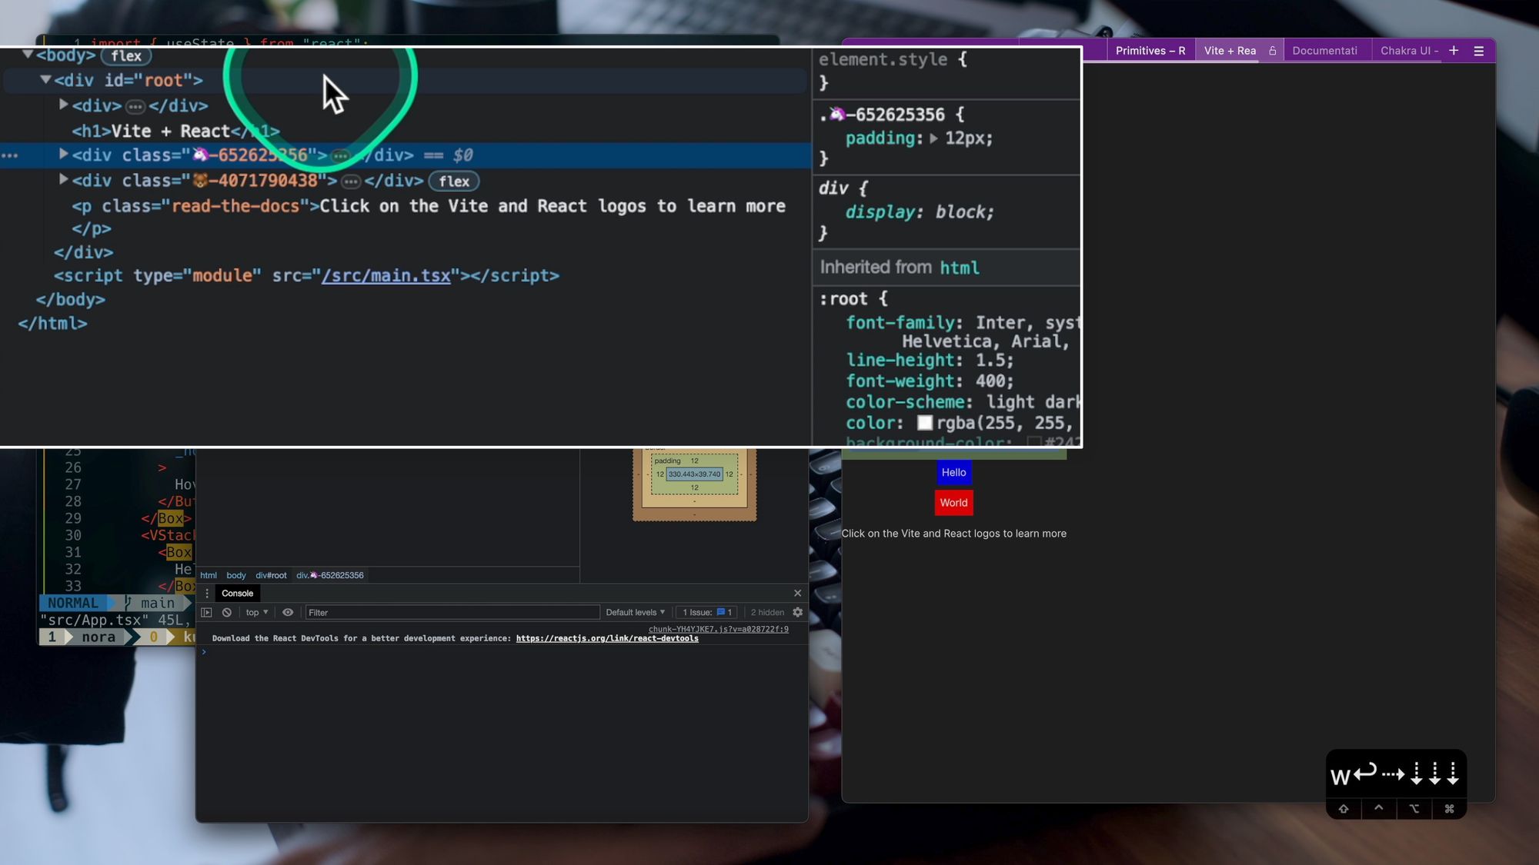Open drawer three-dot menu beside Console
The height and width of the screenshot is (865, 1539).
[206, 594]
